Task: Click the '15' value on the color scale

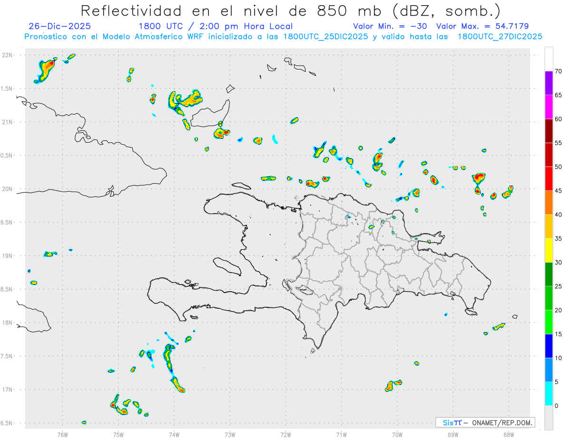Action: [559, 334]
